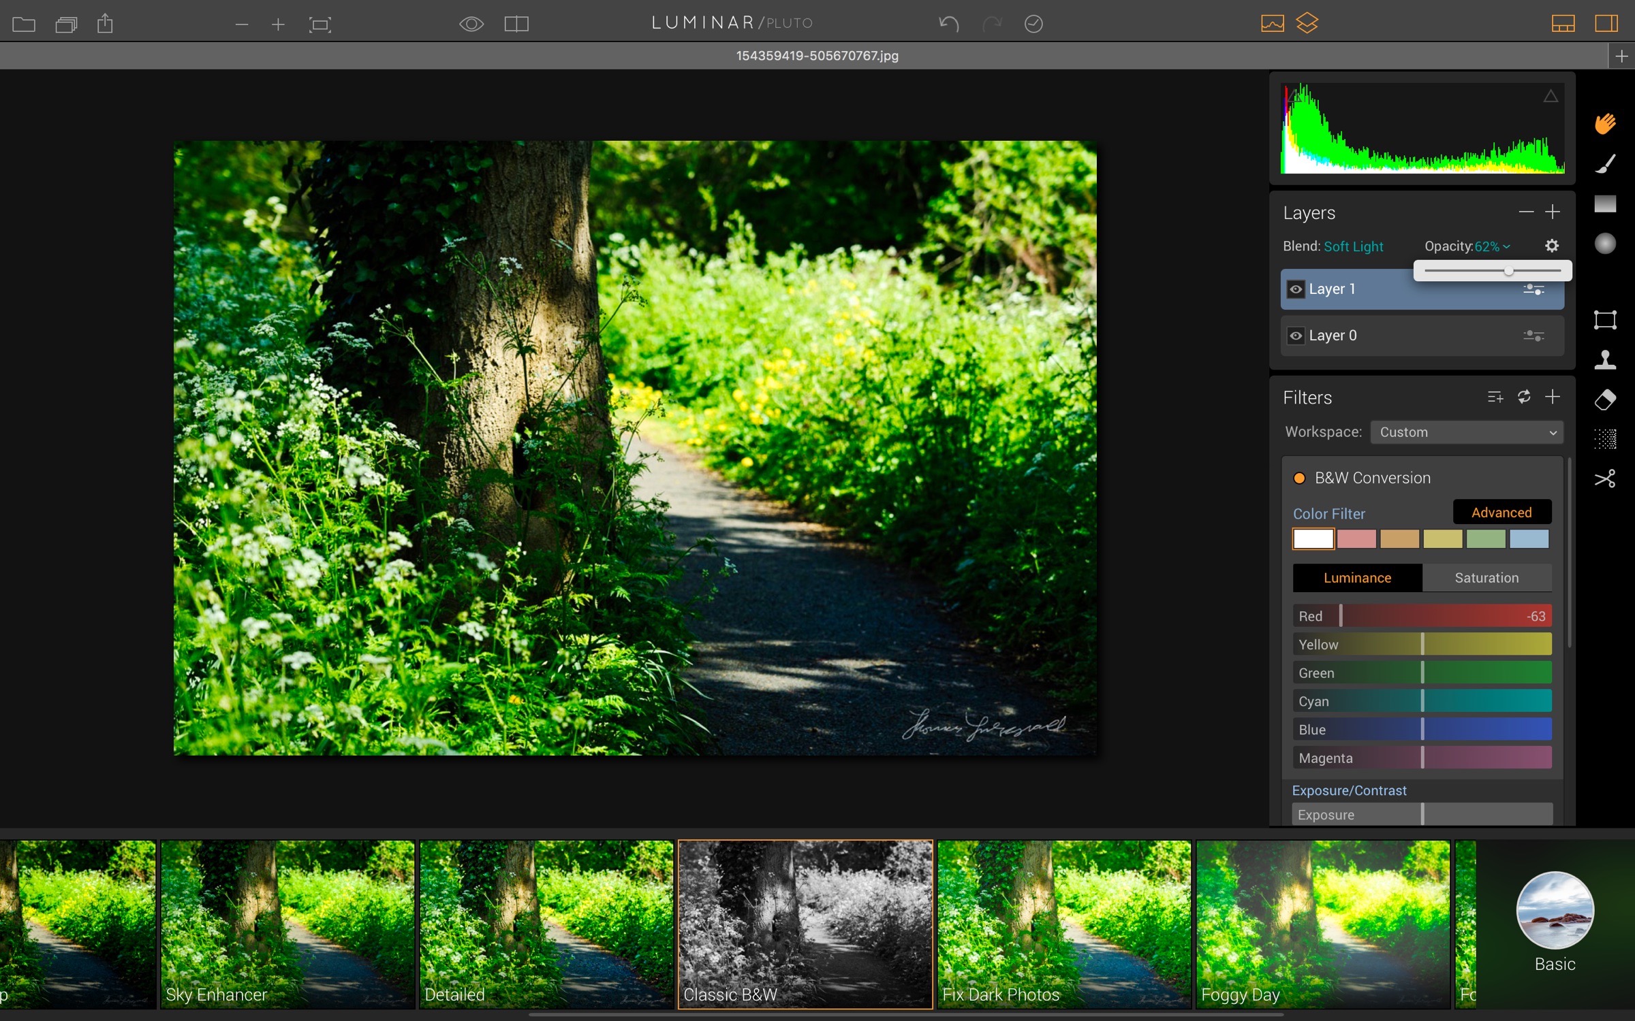Toggle the histogram panel icon

1272,23
